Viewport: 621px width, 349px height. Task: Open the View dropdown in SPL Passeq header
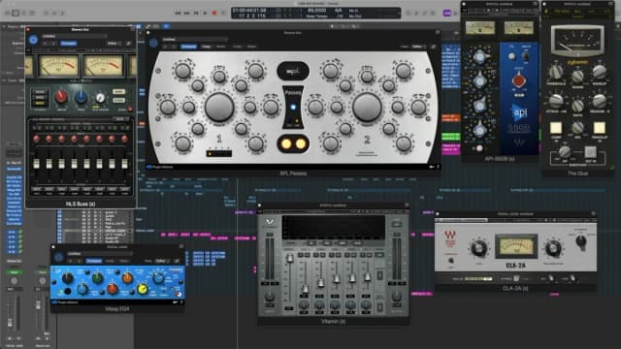click(418, 47)
